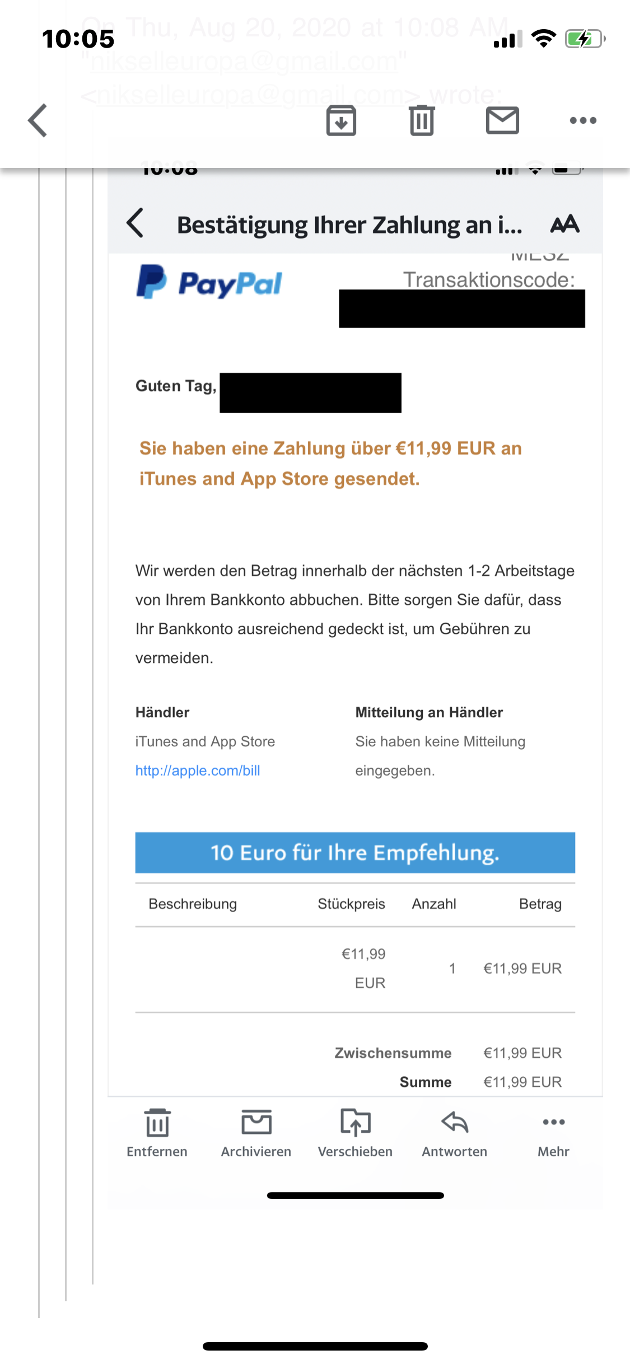The height and width of the screenshot is (1364, 630).
Task: Tap the iOS home indicator bar
Action: click(x=315, y=1346)
